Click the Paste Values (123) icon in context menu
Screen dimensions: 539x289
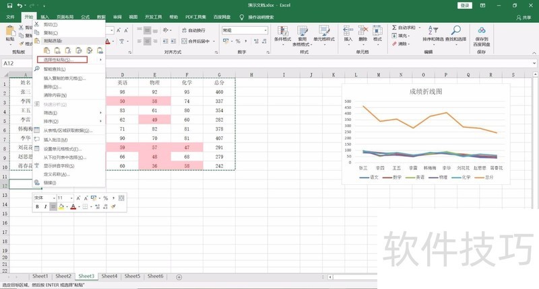pos(57,50)
